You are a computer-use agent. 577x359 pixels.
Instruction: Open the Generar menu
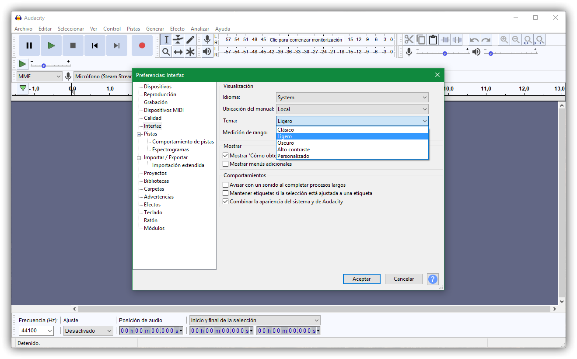coord(155,29)
